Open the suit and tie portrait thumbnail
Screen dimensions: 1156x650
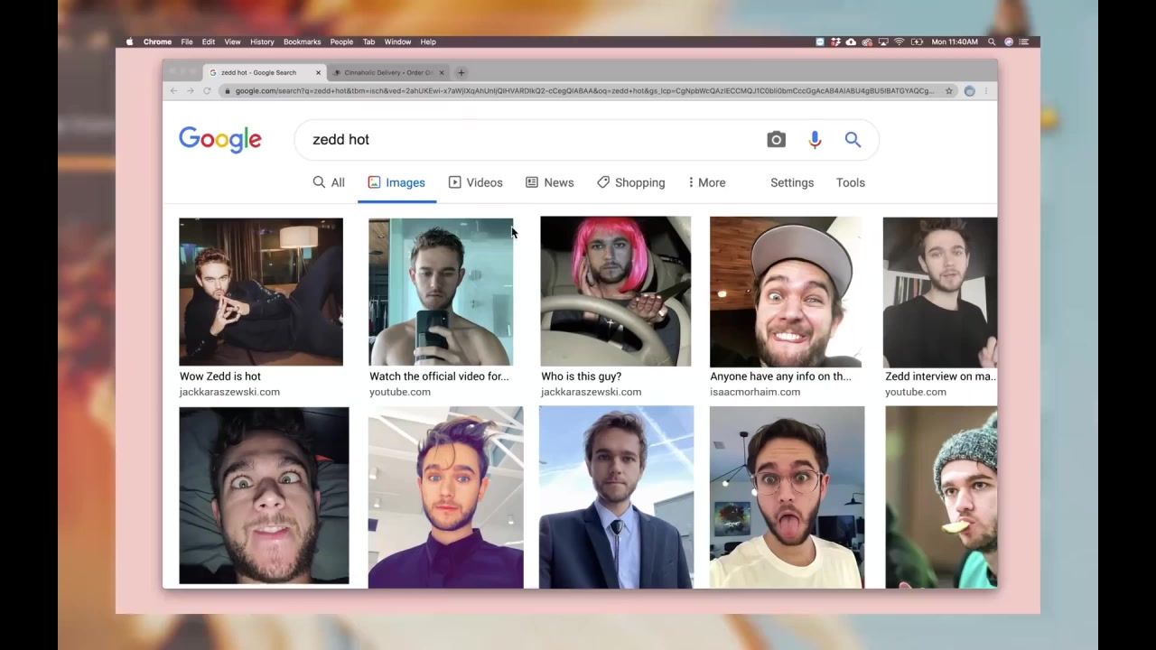tap(616, 497)
